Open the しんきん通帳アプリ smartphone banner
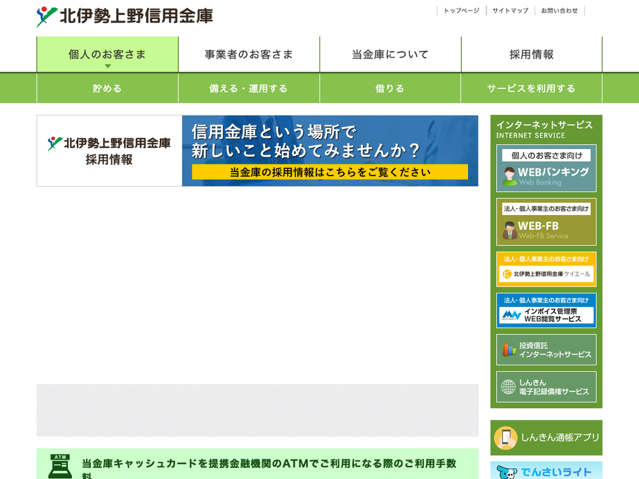This screenshot has width=639, height=479. click(546, 437)
